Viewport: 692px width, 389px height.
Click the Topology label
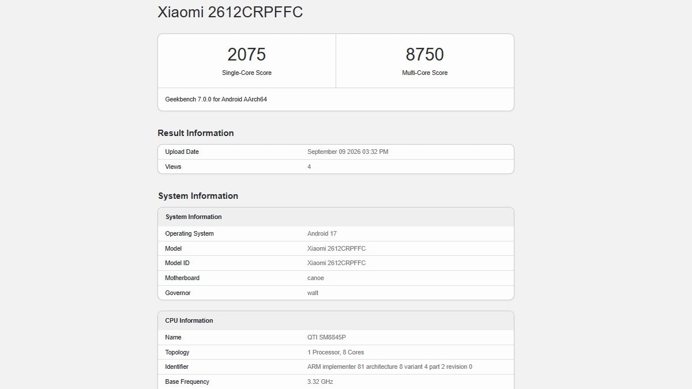click(x=177, y=352)
